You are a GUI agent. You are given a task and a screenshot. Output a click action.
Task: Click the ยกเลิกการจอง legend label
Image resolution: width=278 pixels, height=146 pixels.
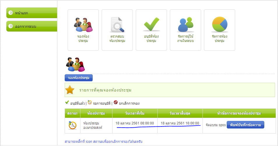tap(129, 103)
